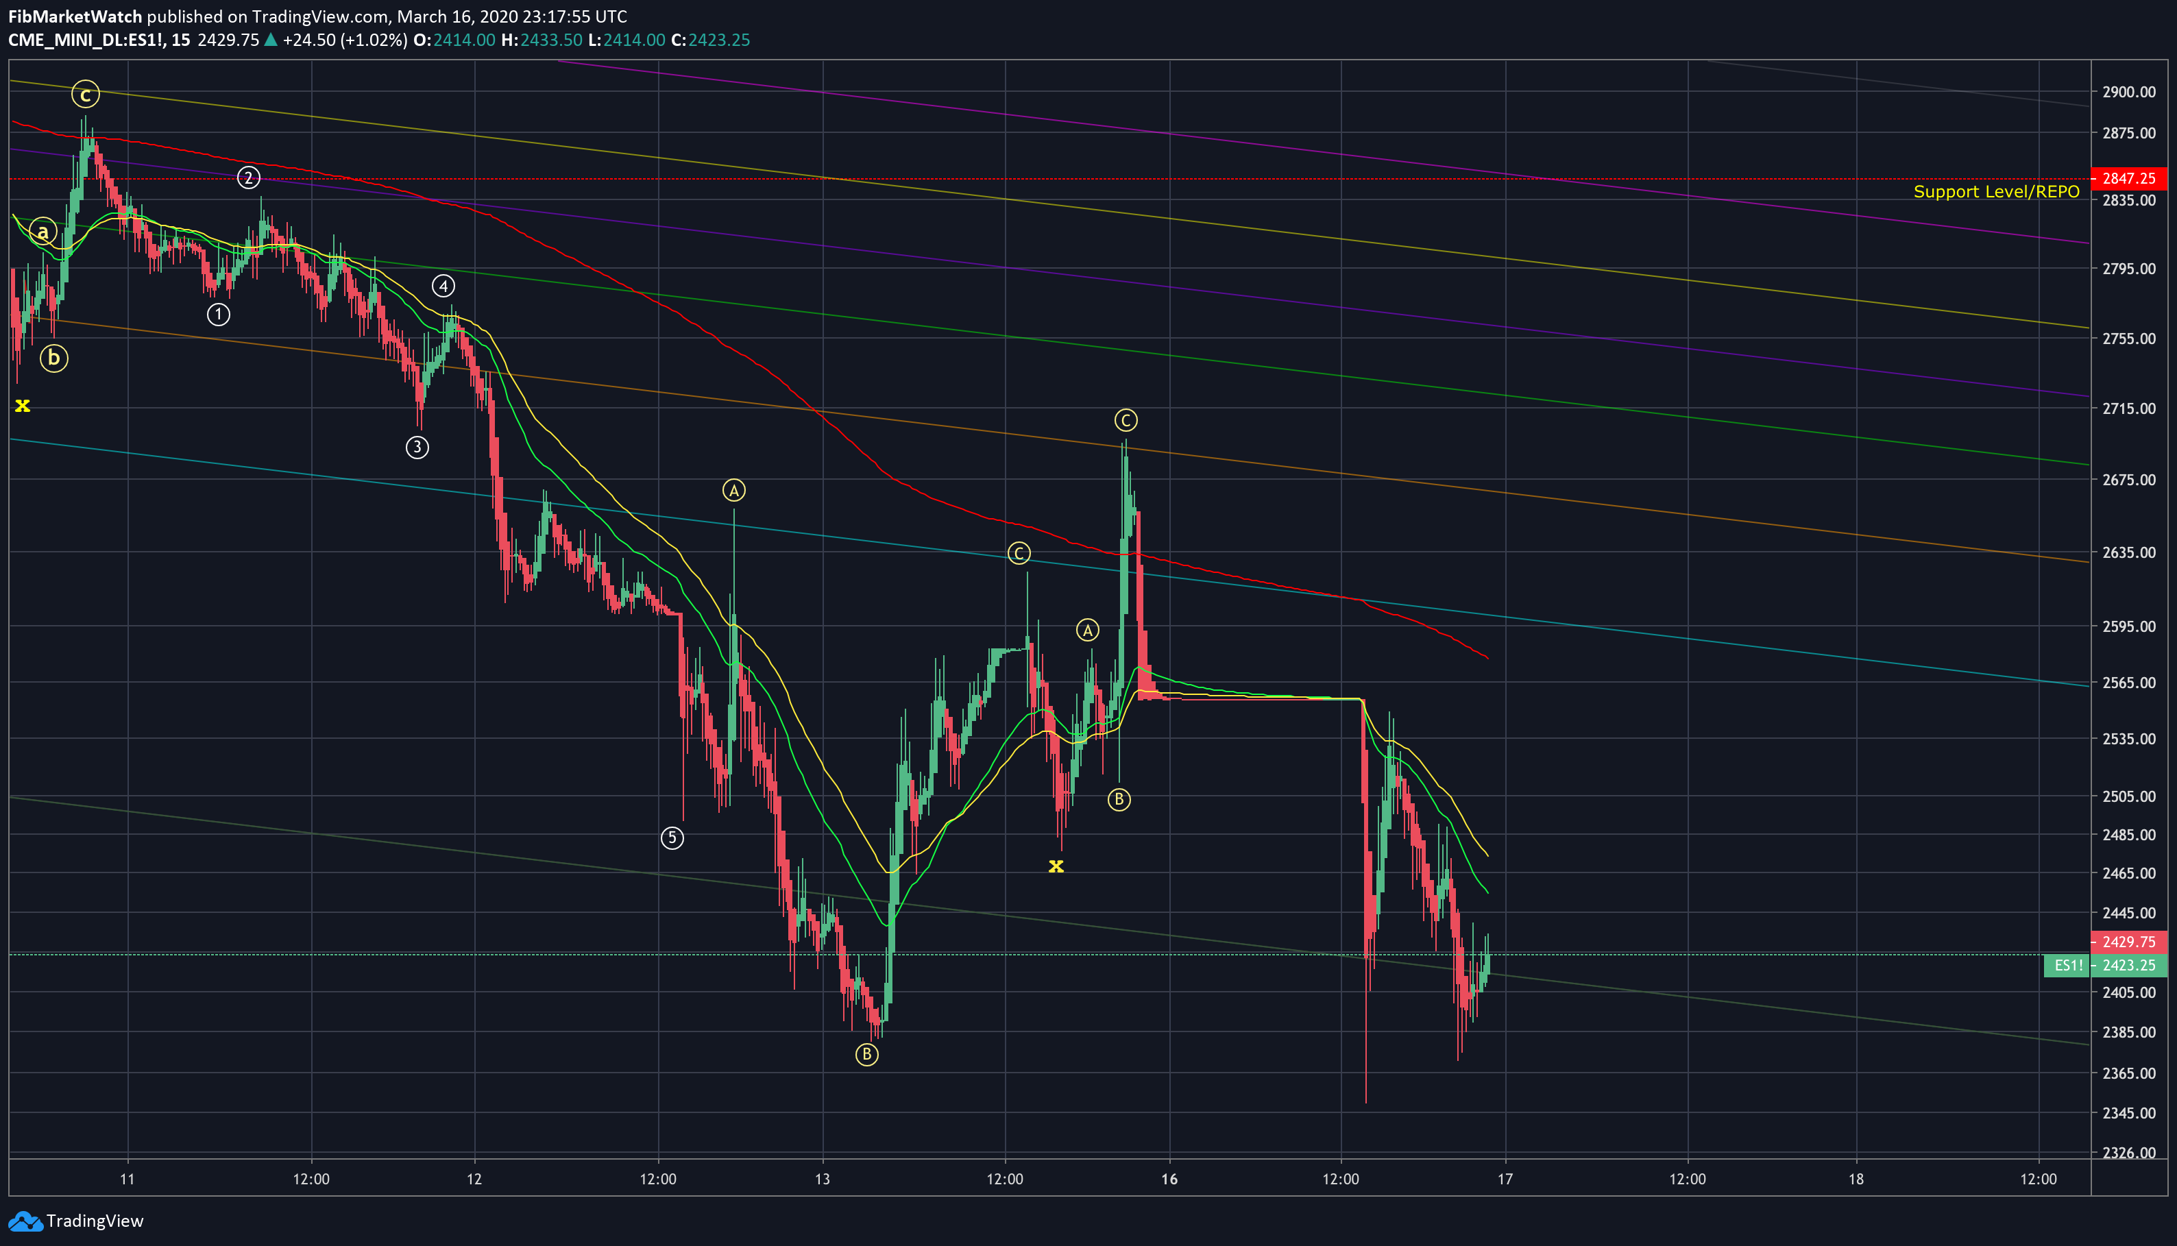
Task: Click the red 2429.75 price label
Action: pyautogui.click(x=2129, y=941)
